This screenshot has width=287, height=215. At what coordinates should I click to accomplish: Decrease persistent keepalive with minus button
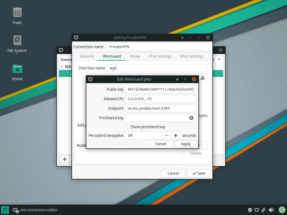click(167, 135)
